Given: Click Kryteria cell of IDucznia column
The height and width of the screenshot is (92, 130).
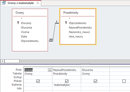Looking at the screenshot, I should point(95,85).
